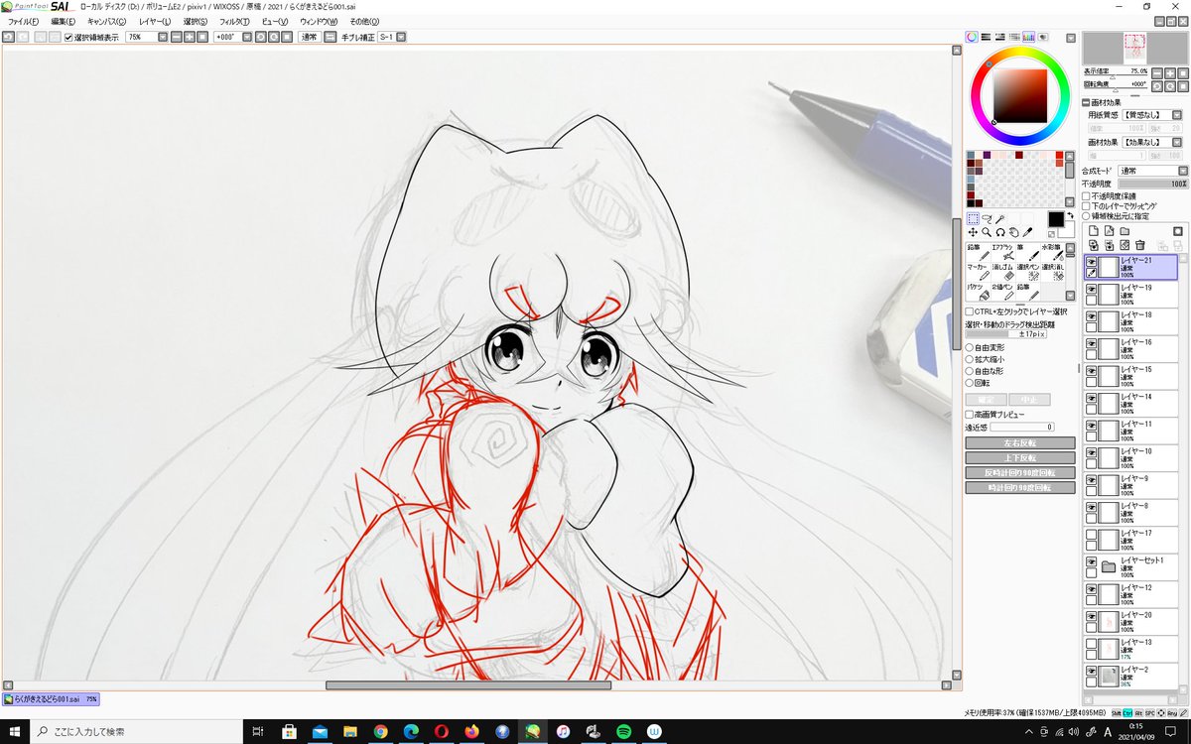The image size is (1191, 744).
Task: Select the hand pan tool
Action: 1014,232
